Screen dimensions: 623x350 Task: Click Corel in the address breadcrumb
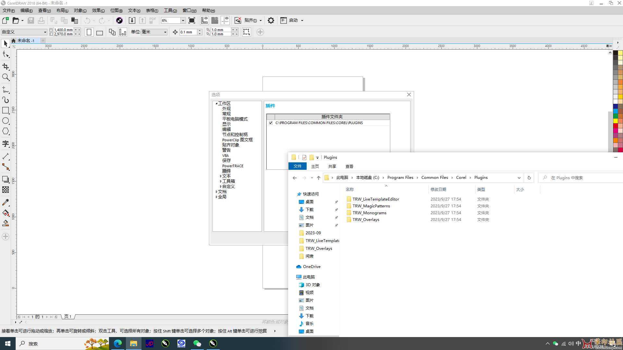[x=461, y=178]
